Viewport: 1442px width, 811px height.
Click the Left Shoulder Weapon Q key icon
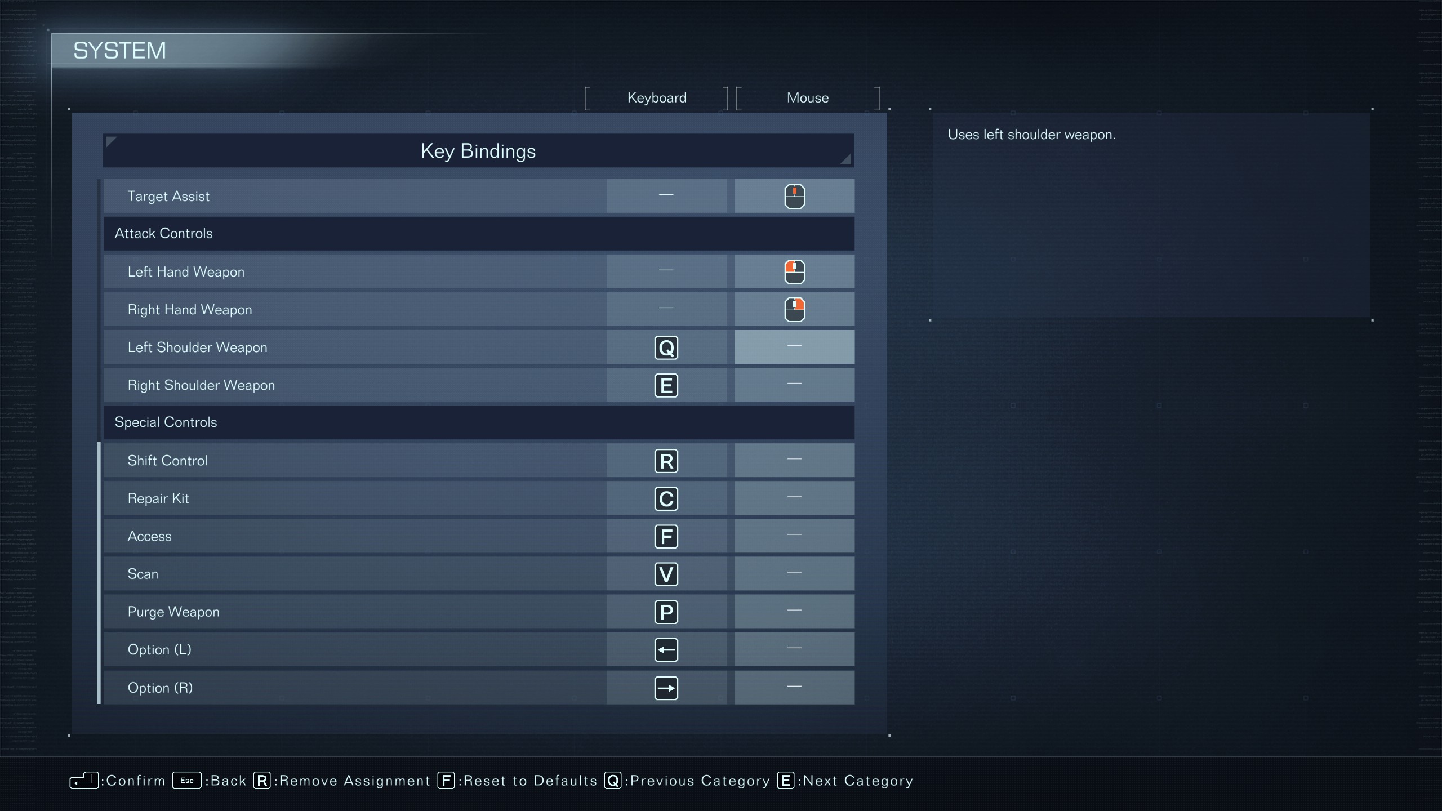coord(666,347)
